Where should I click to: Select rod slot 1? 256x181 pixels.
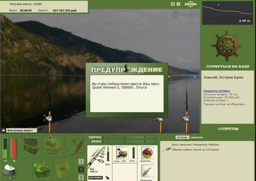[x=81, y=161]
